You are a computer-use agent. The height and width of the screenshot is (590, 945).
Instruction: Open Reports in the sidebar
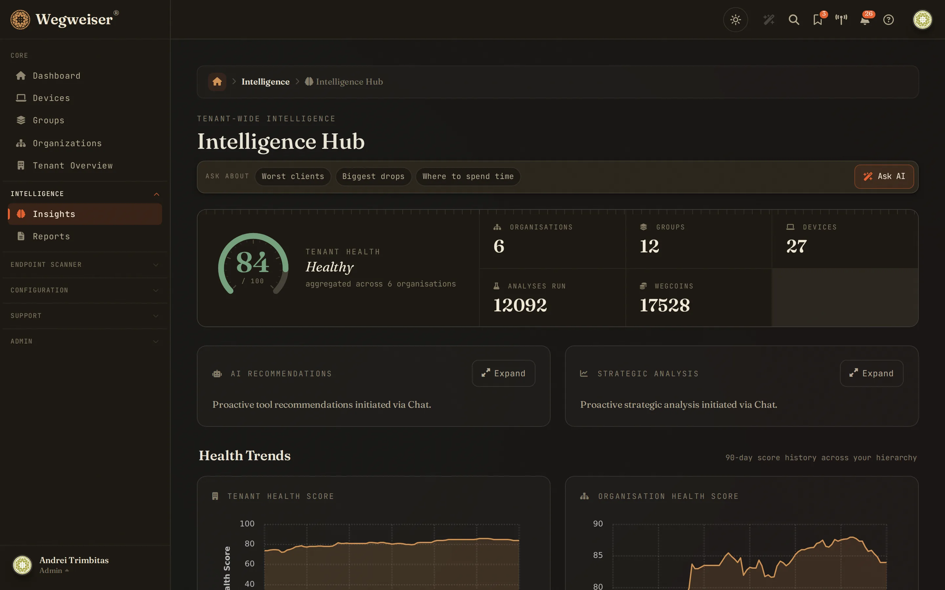(85, 236)
